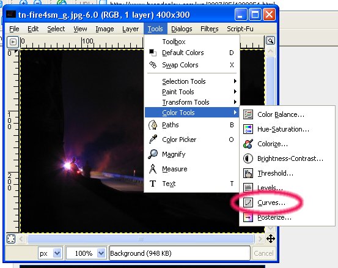Viewport: 338px width, 268px height.
Task: Click the horizontal ruler at 100
Action: tap(87, 41)
